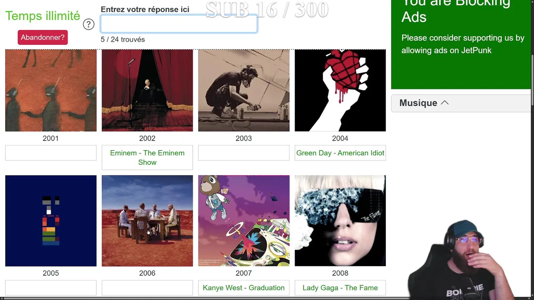Click the Abandonner? button
Screen dimensions: 534x300
click(43, 37)
